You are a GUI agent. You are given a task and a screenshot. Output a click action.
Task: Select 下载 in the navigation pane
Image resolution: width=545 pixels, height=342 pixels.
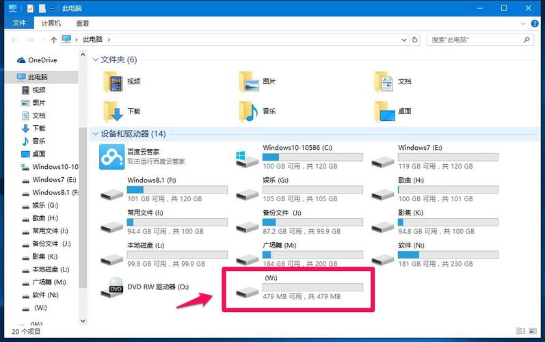38,128
